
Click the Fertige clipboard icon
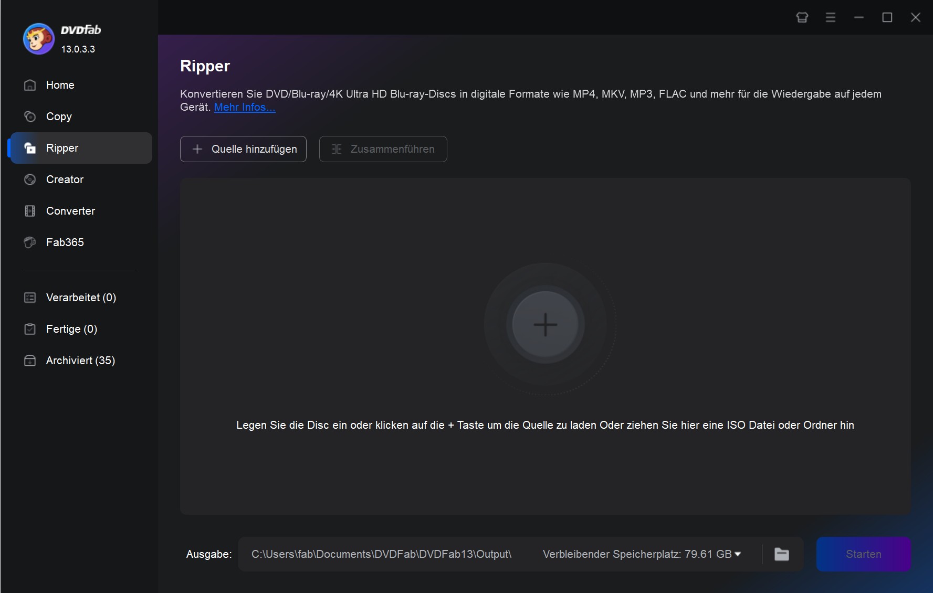click(x=30, y=329)
